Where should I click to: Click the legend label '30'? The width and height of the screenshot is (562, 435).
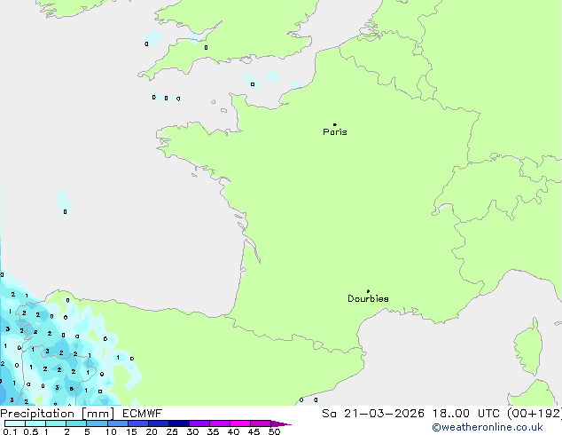coord(192,431)
